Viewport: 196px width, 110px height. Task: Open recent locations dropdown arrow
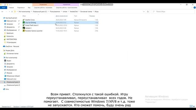(9, 12)
